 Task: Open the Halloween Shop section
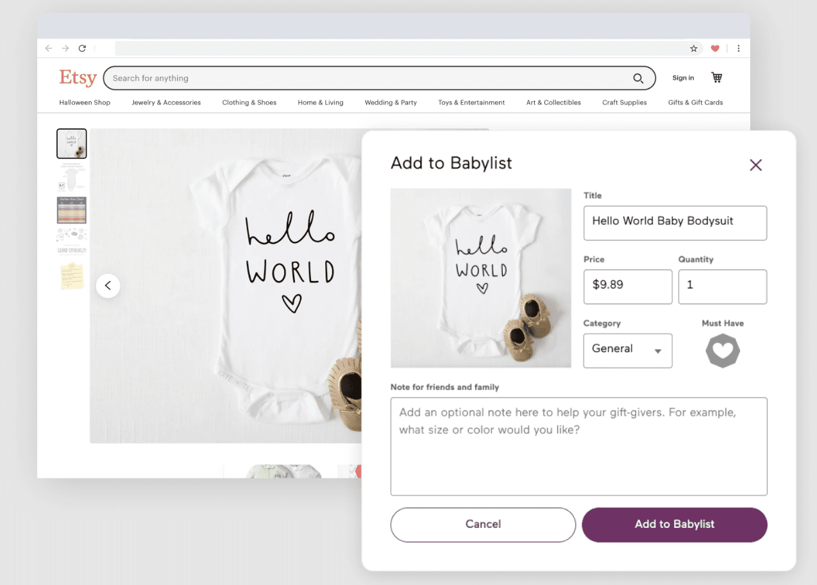click(84, 102)
